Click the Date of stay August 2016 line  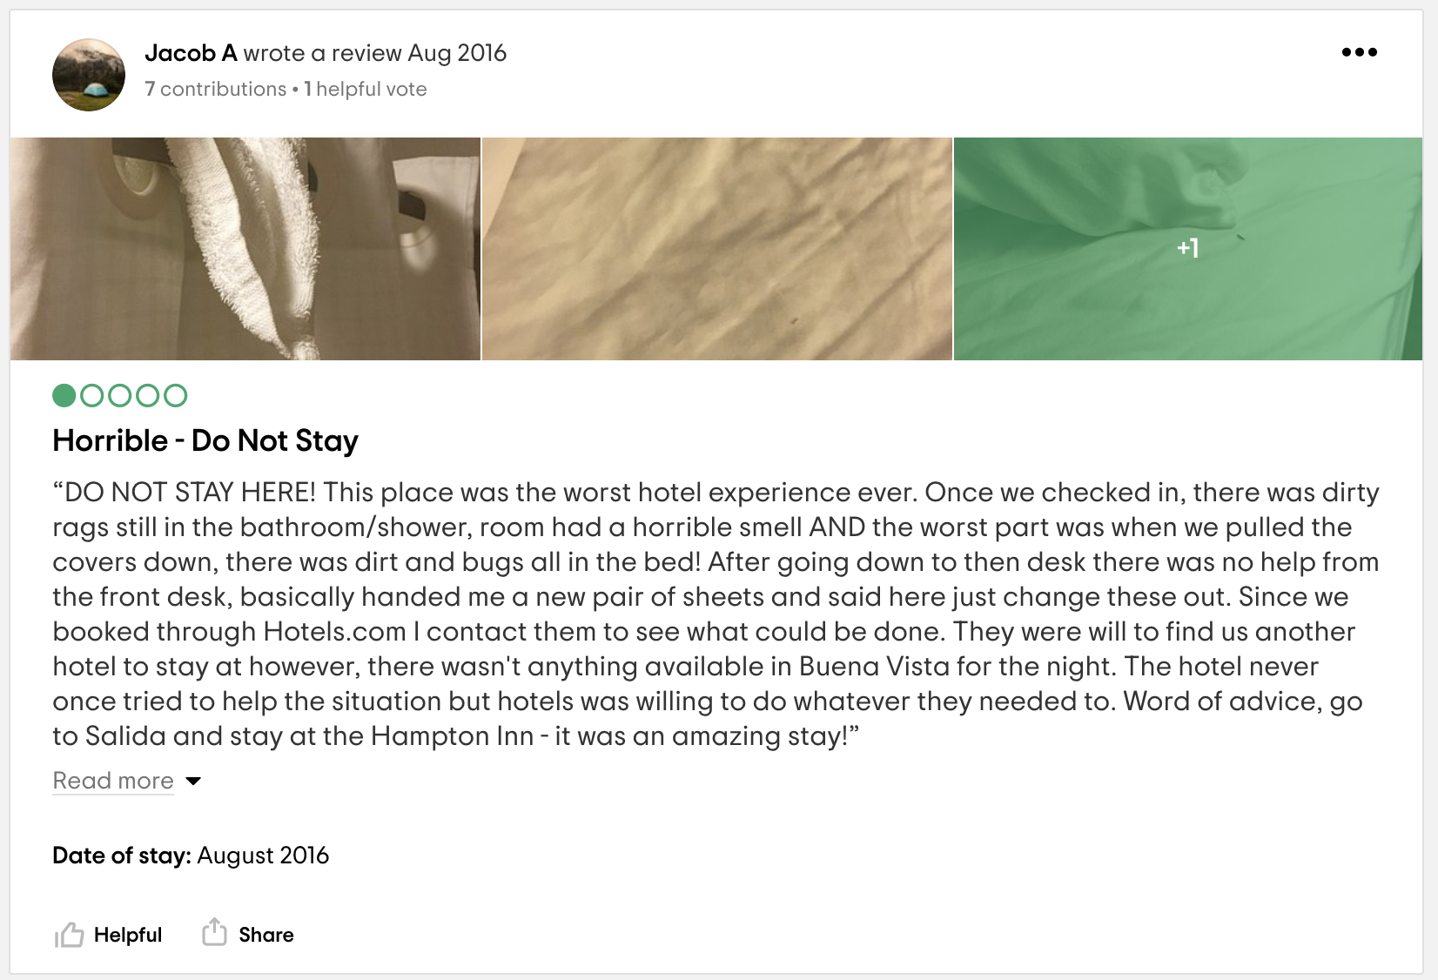tap(191, 856)
